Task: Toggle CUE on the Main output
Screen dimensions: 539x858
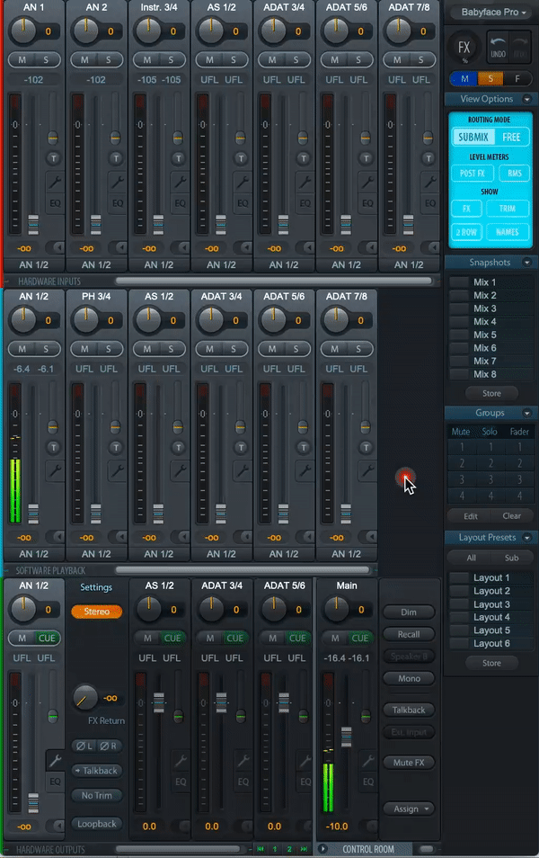Action: click(x=359, y=638)
